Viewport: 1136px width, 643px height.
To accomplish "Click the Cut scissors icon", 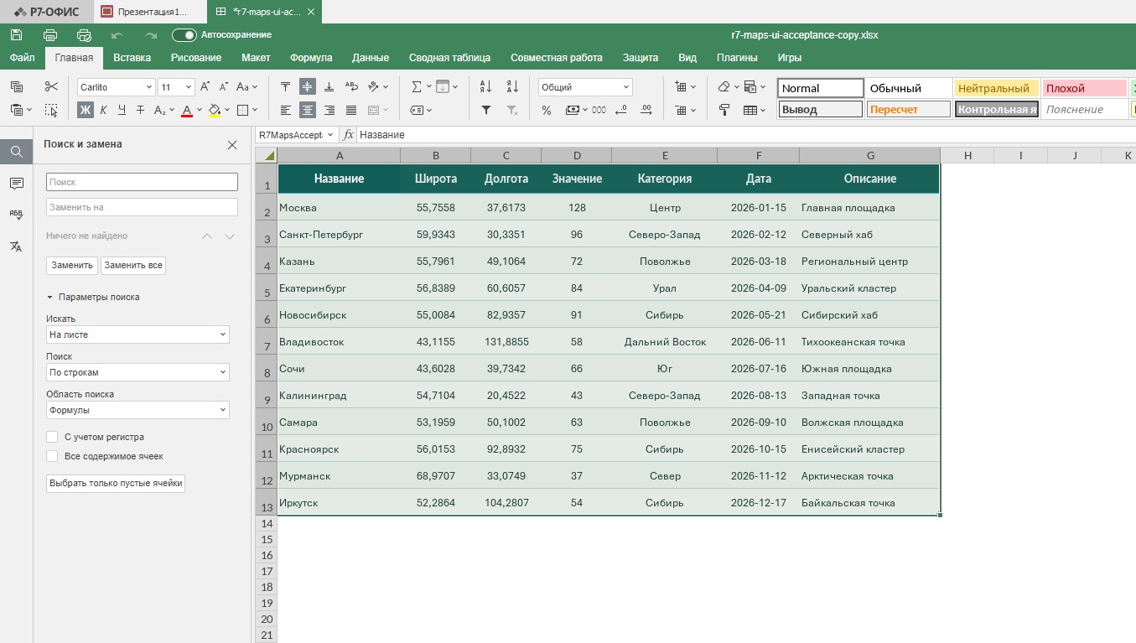I will coord(51,86).
